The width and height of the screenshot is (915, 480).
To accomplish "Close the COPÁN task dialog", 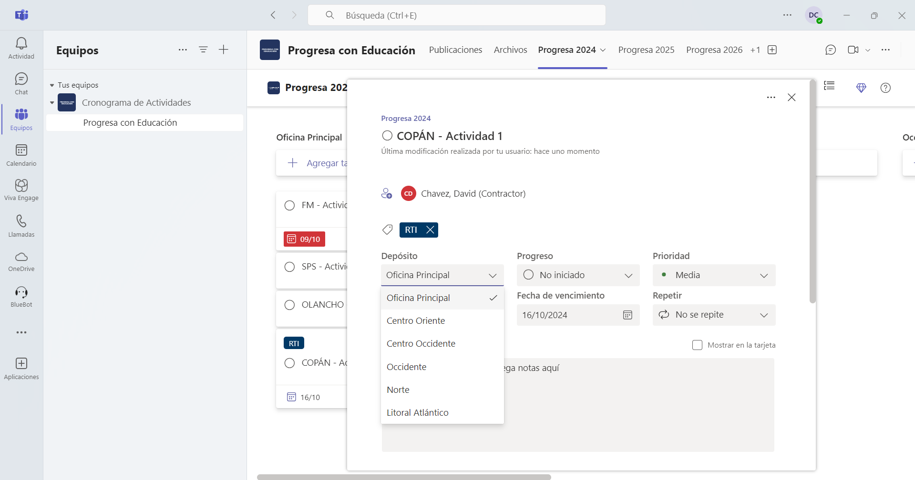I will pos(792,97).
